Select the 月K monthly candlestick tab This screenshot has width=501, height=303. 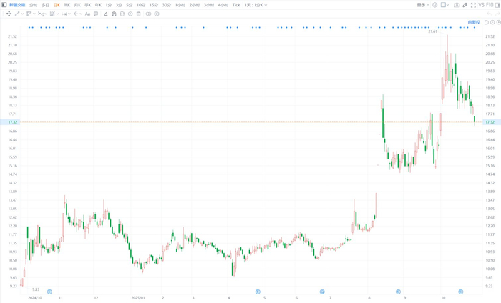click(77, 5)
